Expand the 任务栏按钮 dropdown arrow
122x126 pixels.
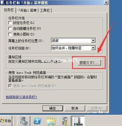point(93,48)
